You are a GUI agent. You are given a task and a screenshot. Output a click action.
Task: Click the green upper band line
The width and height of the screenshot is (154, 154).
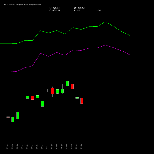(x=65, y=33)
